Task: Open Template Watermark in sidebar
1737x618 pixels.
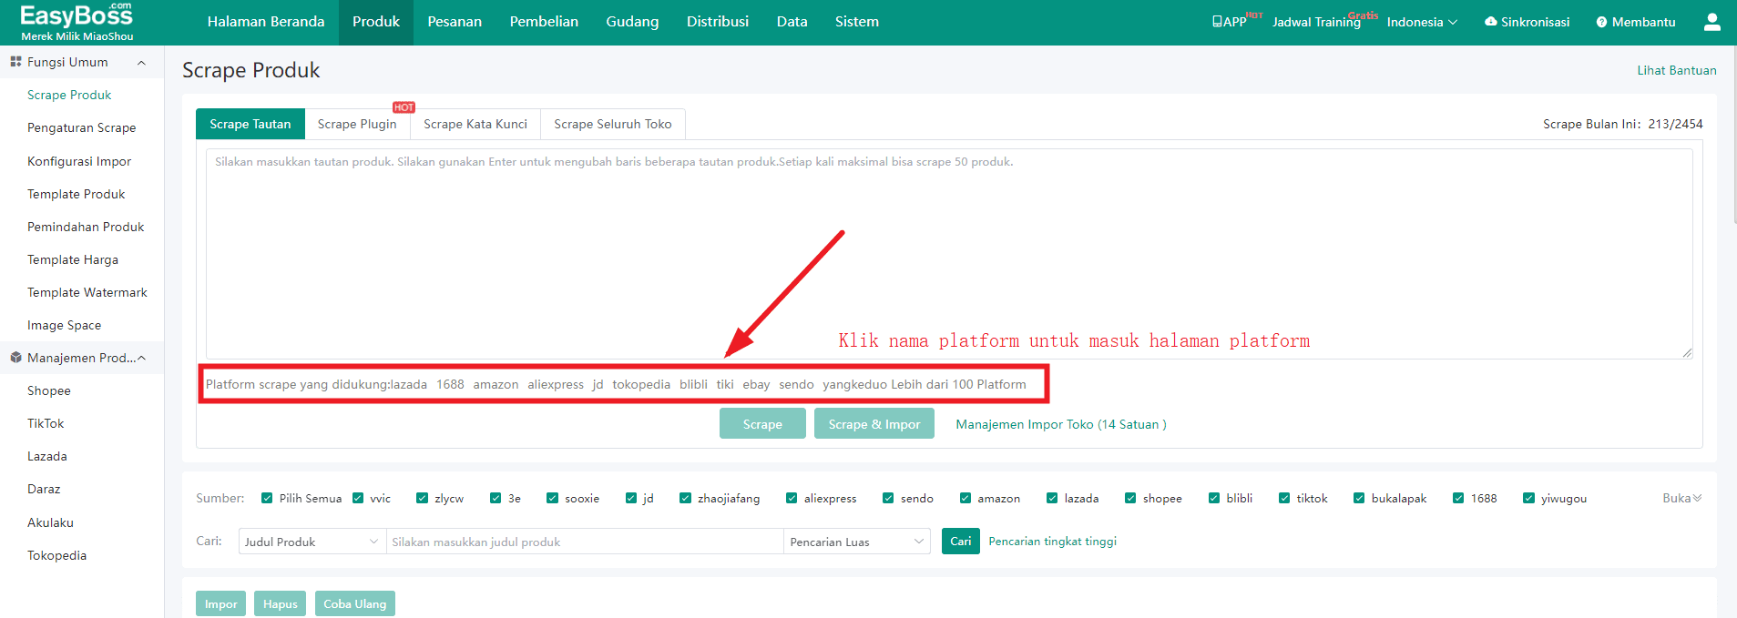Action: (x=87, y=292)
